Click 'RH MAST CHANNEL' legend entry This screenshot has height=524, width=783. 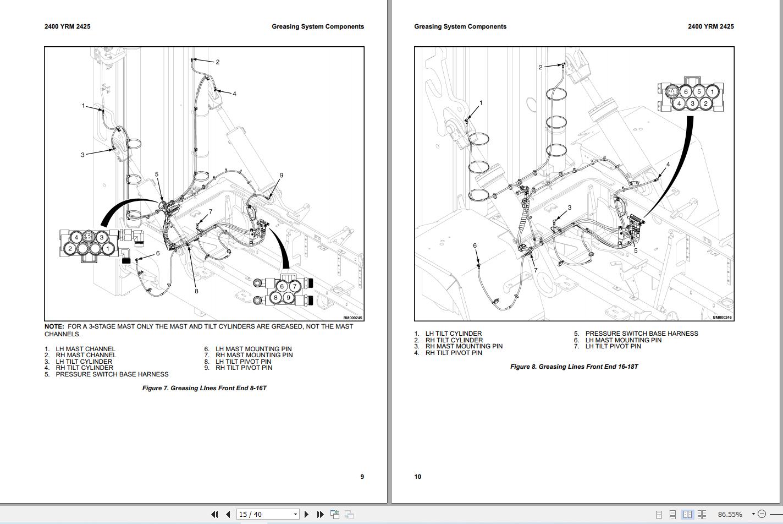pos(86,355)
